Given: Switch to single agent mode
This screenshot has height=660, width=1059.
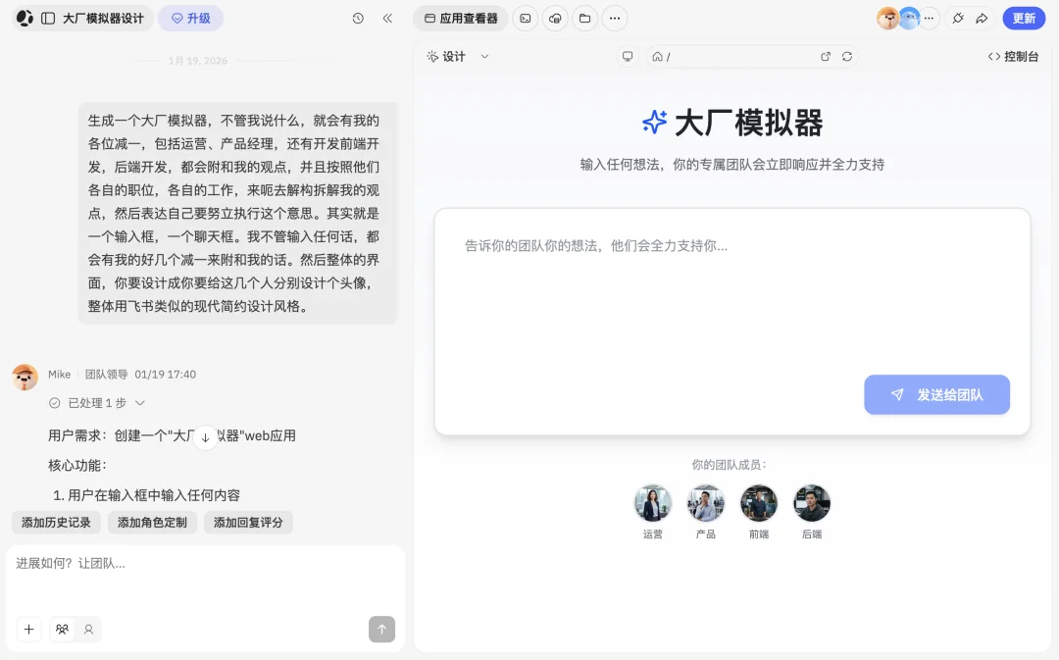Looking at the screenshot, I should click(88, 630).
